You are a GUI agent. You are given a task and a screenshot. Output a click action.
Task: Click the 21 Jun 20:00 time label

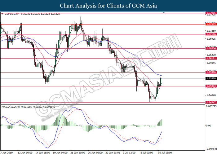pos(78,153)
